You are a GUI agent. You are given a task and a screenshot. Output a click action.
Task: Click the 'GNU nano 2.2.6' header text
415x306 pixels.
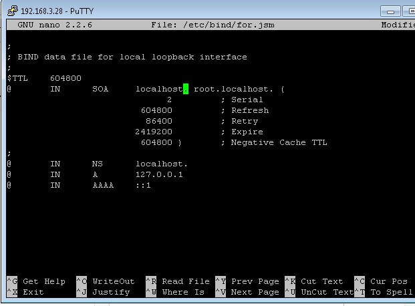click(55, 25)
